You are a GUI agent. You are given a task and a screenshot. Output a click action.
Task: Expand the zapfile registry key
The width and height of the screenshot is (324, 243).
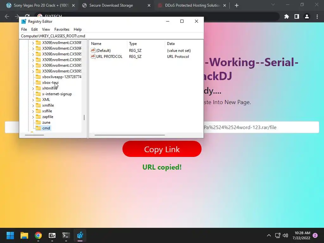coord(33,117)
